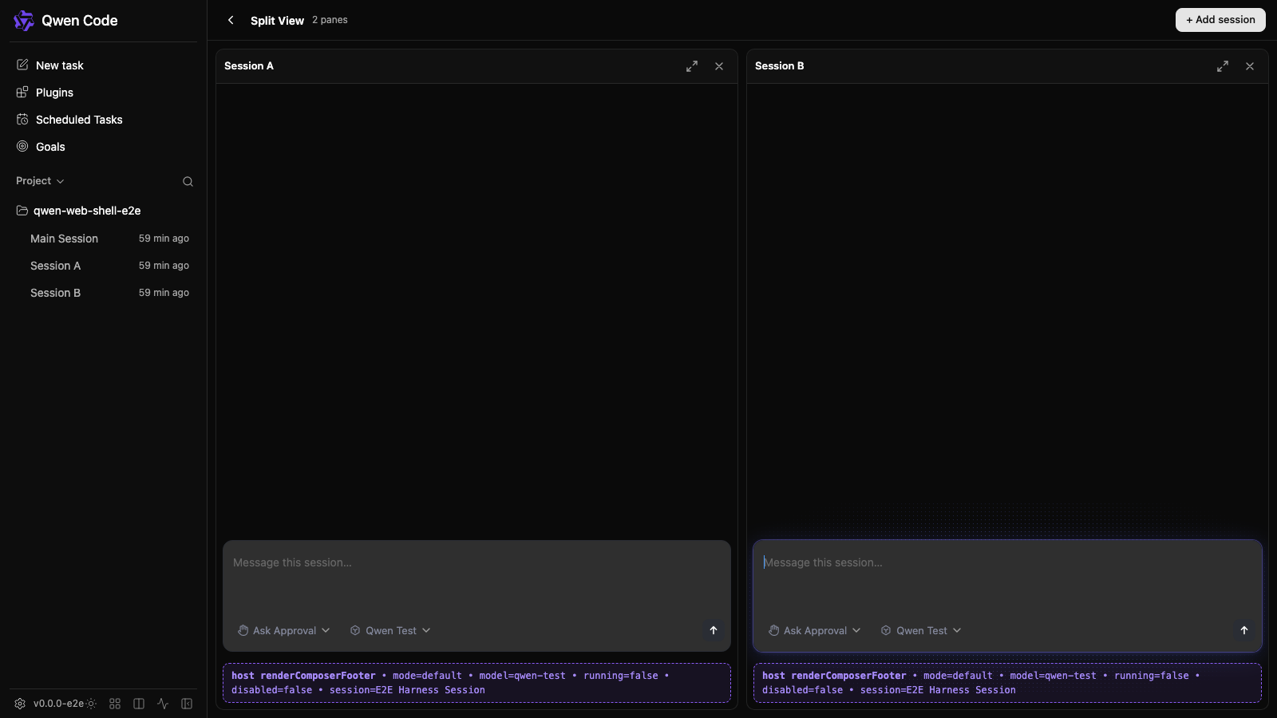
Task: Expand the Project dropdown
Action: (x=40, y=181)
